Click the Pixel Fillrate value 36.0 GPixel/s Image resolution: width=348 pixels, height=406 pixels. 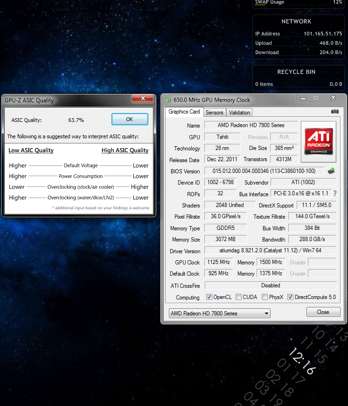pos(225,216)
